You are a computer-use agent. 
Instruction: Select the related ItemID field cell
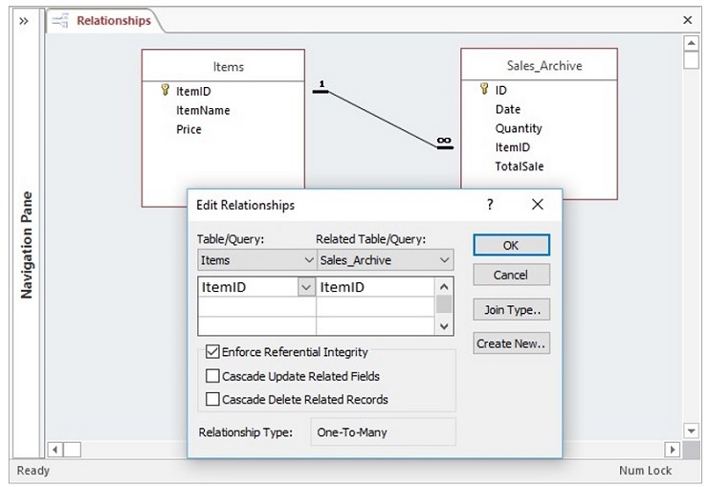375,287
